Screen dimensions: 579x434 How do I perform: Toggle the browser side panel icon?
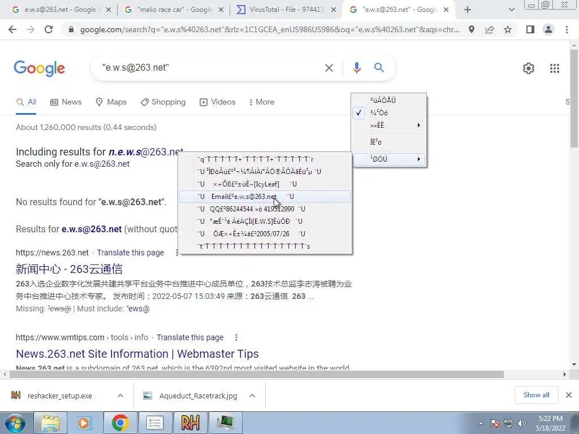coord(530,29)
